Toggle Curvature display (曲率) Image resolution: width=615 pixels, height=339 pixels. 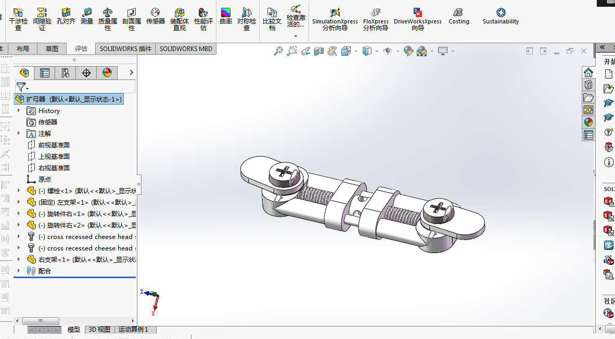(225, 17)
